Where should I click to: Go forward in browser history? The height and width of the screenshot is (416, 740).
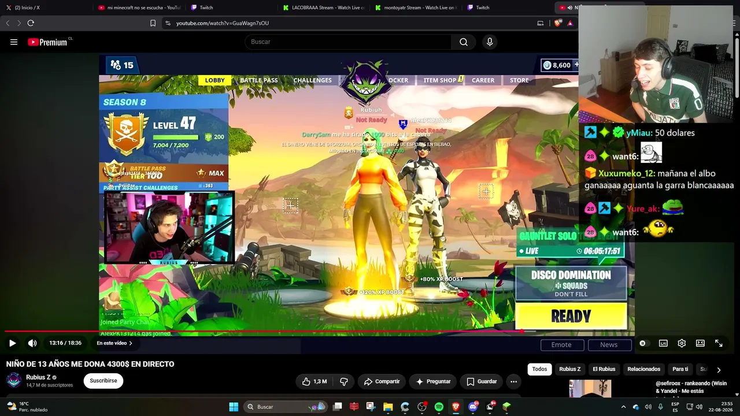tap(19, 23)
